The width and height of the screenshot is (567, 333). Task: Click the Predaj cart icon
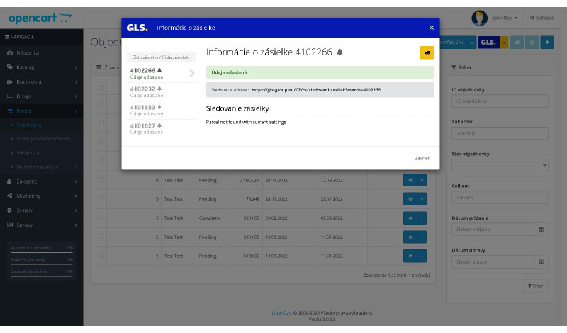click(x=10, y=111)
